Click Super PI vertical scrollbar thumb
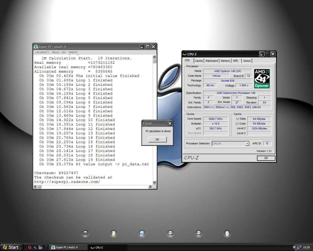This screenshot has height=251, width=313. [x=154, y=61]
